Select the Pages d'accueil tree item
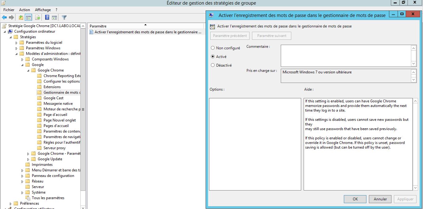The image size is (423, 209). pyautogui.click(x=56, y=126)
